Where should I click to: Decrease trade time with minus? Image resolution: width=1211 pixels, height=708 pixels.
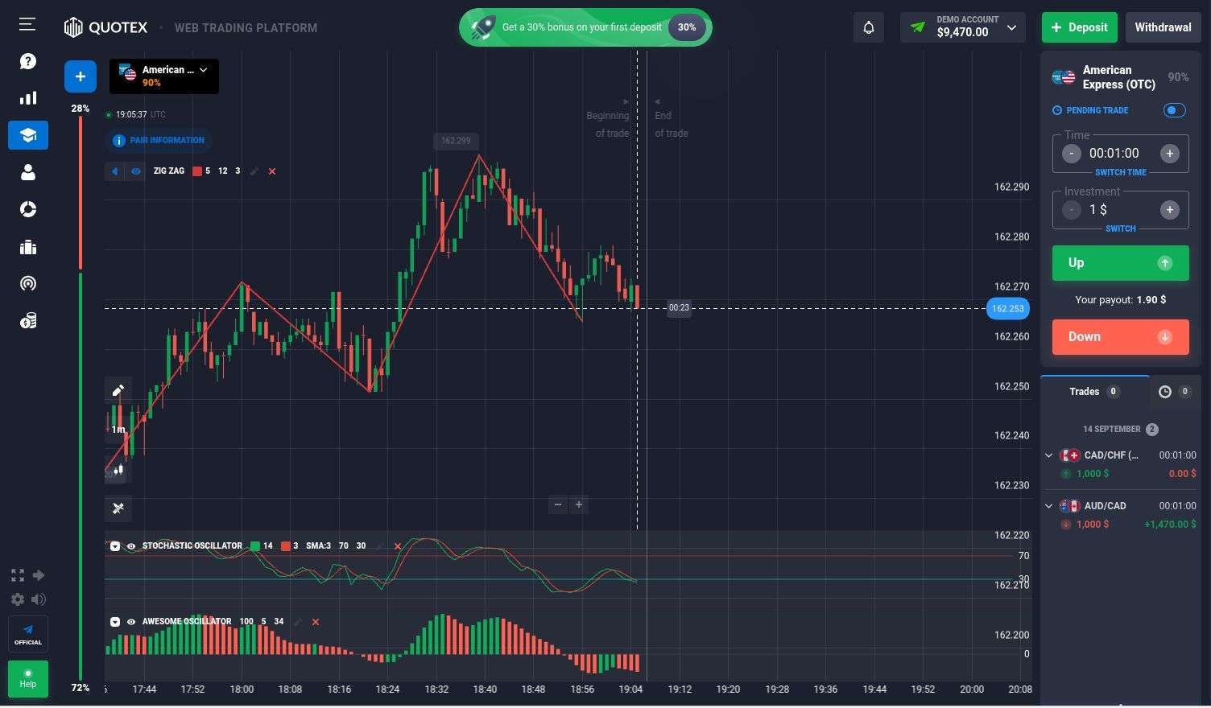click(x=1072, y=154)
